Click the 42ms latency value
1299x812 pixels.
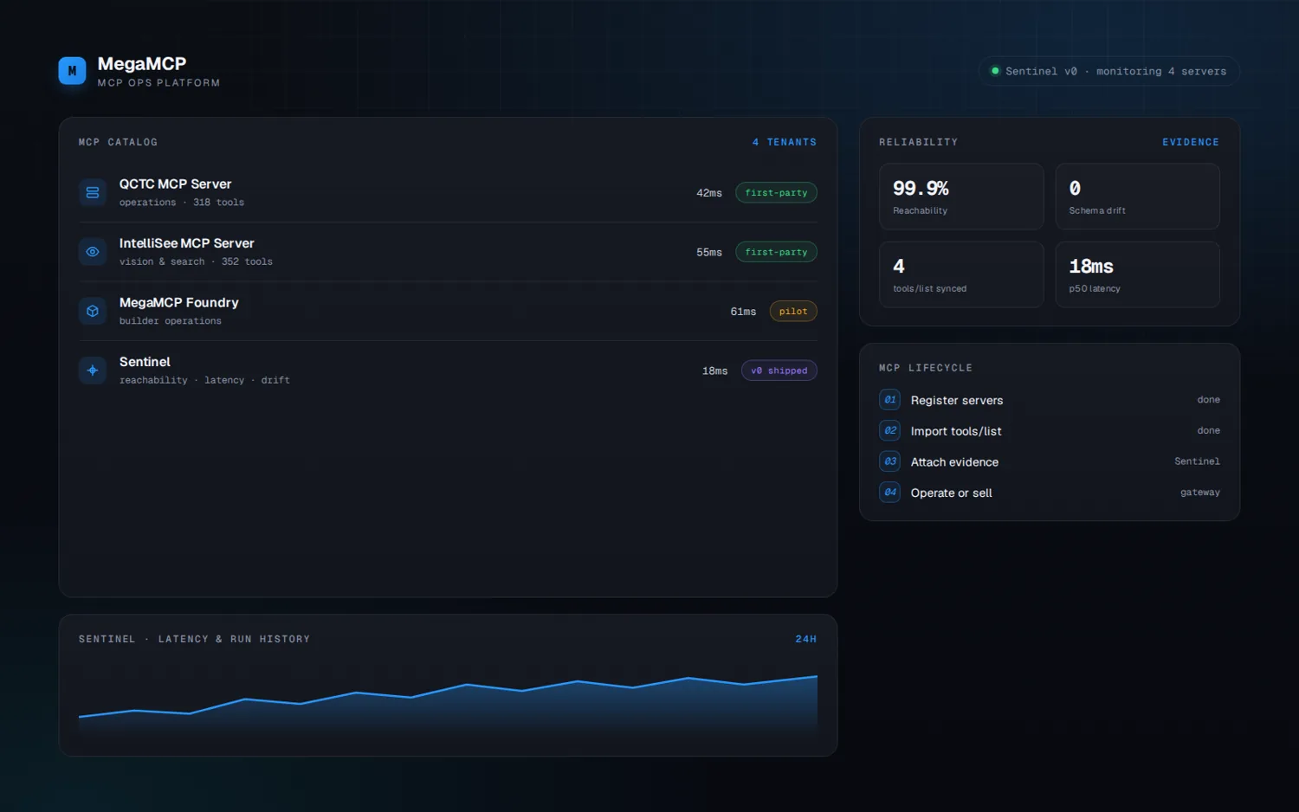[709, 193]
